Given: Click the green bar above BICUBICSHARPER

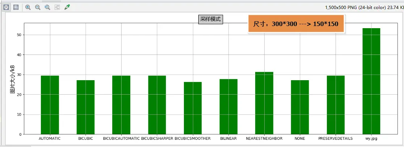Looking at the screenshot, I should point(157,105).
